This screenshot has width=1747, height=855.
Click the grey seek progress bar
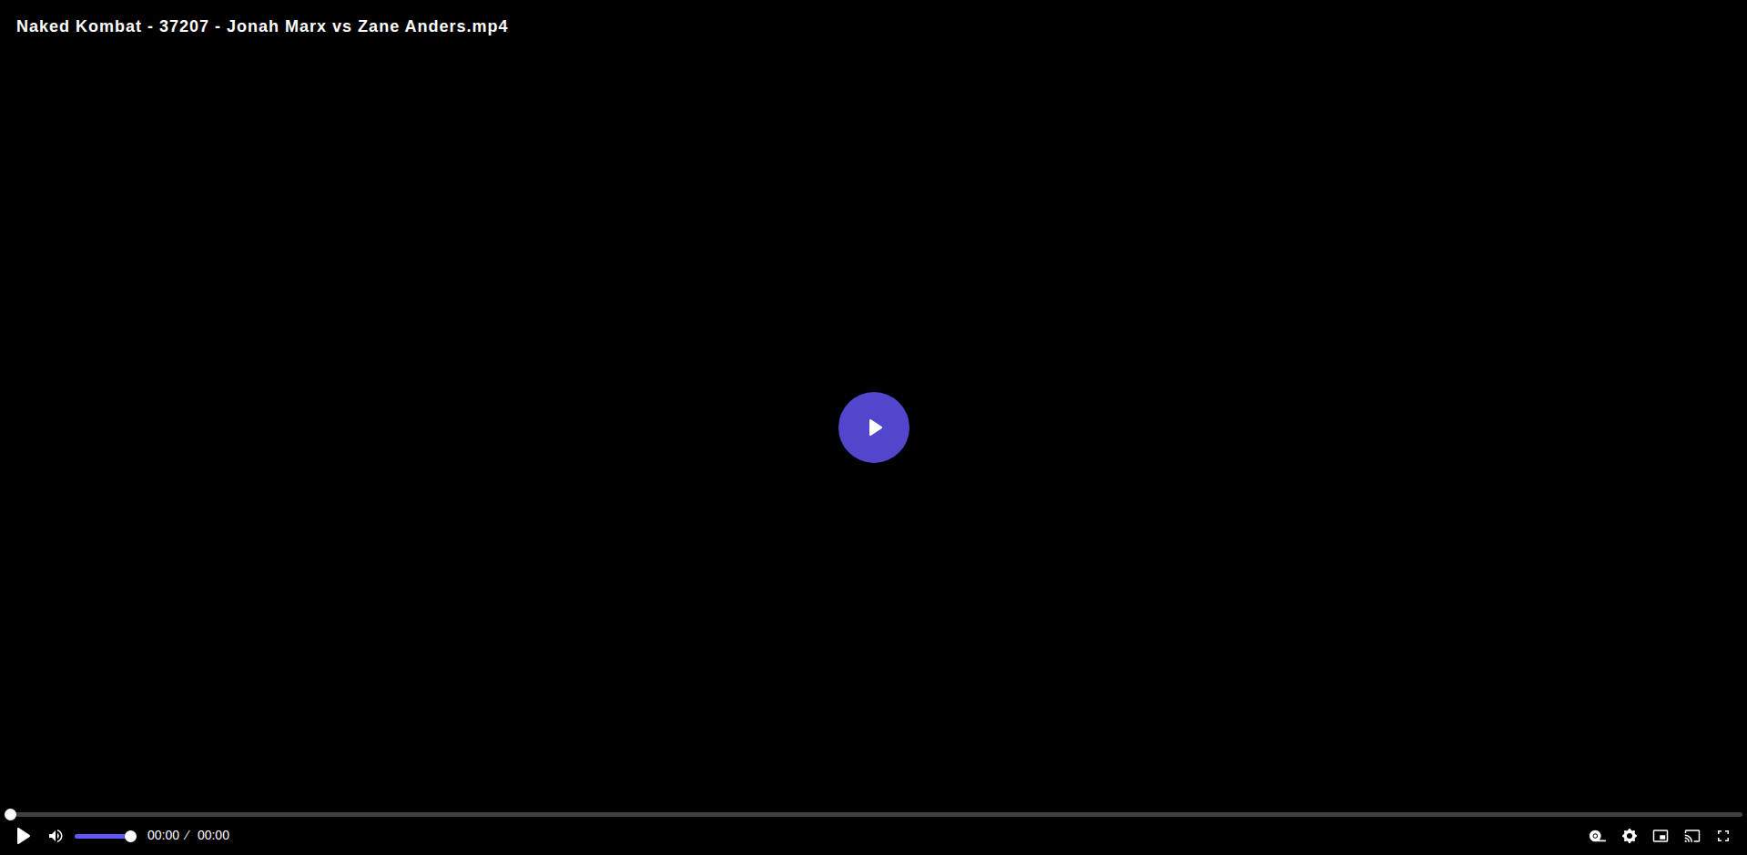point(874,814)
